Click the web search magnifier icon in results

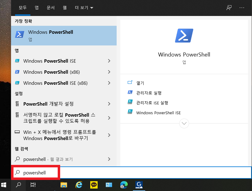[17, 159]
